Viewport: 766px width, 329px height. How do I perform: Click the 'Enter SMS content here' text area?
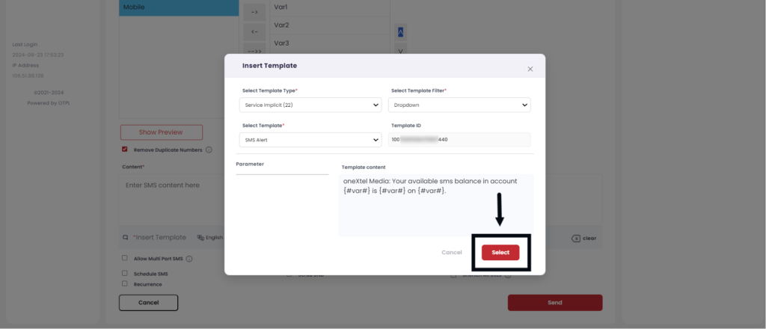click(171, 199)
